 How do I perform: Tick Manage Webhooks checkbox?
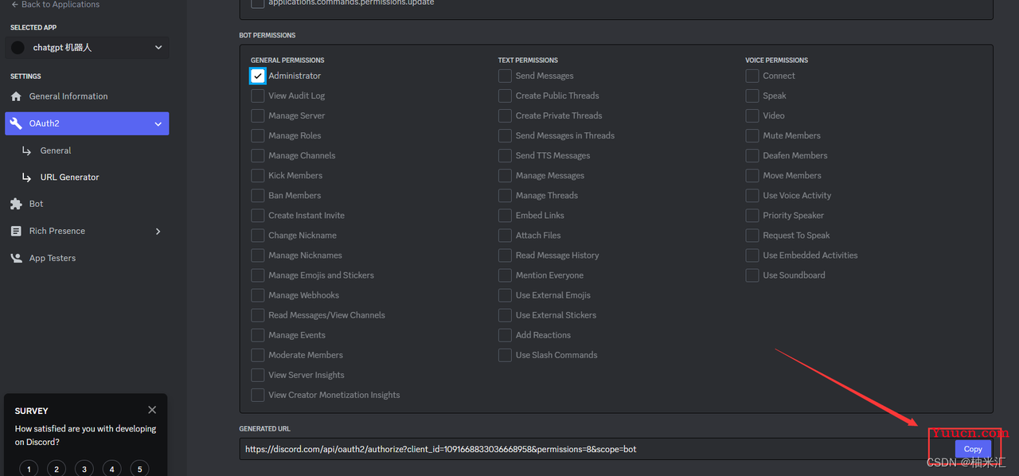(x=258, y=295)
